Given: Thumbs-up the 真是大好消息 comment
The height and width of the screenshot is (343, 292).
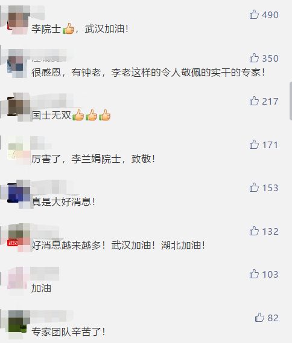Looking at the screenshot, I should pos(254,188).
